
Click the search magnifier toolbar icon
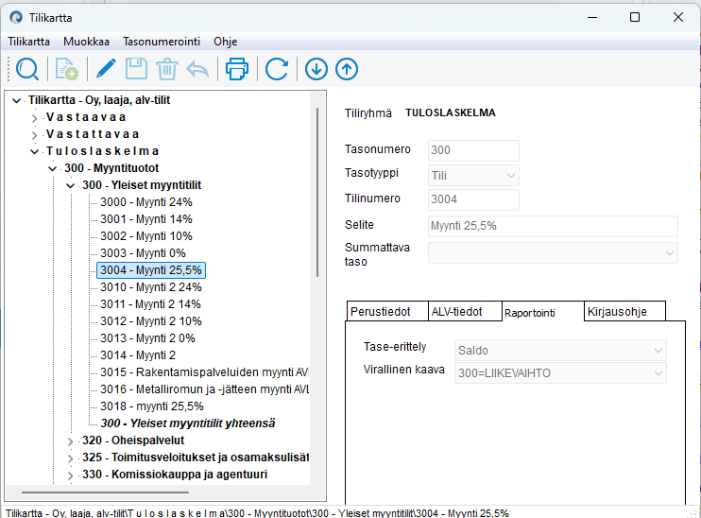pyautogui.click(x=27, y=69)
